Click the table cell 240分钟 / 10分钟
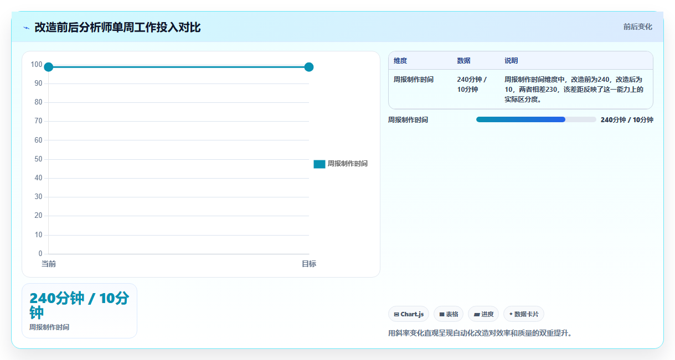The width and height of the screenshot is (675, 360). tap(472, 85)
